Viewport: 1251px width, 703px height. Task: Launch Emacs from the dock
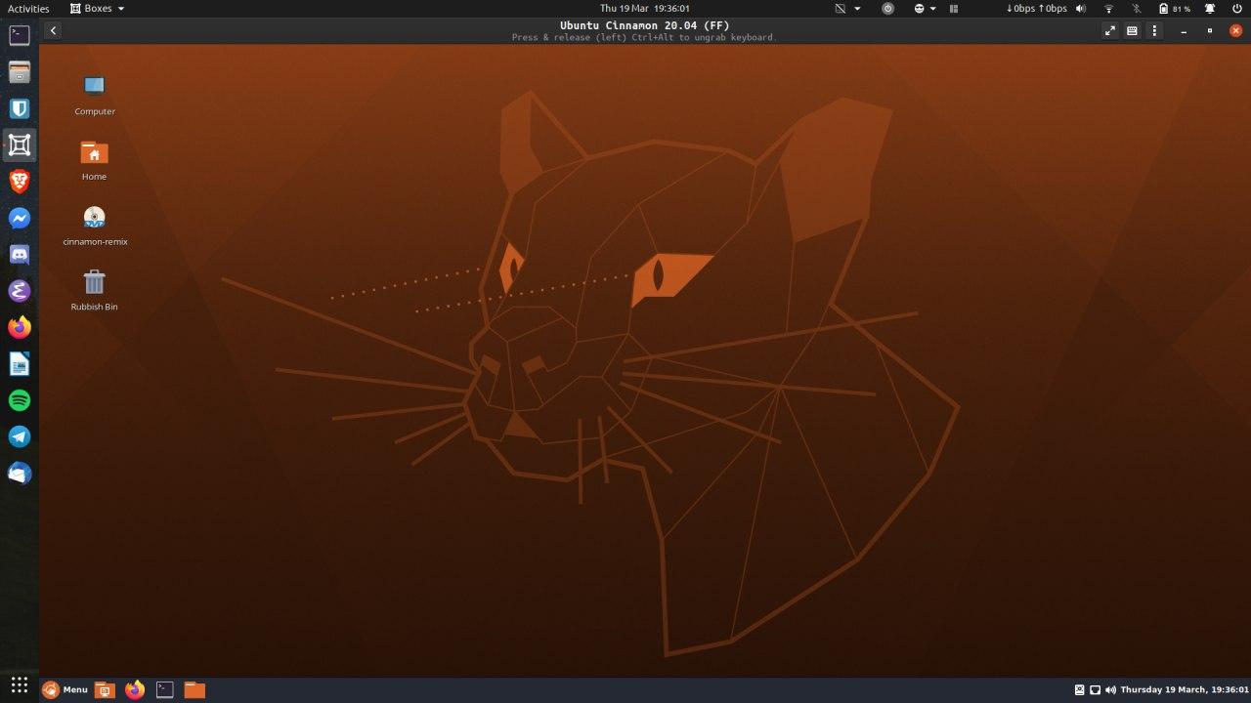pyautogui.click(x=20, y=291)
